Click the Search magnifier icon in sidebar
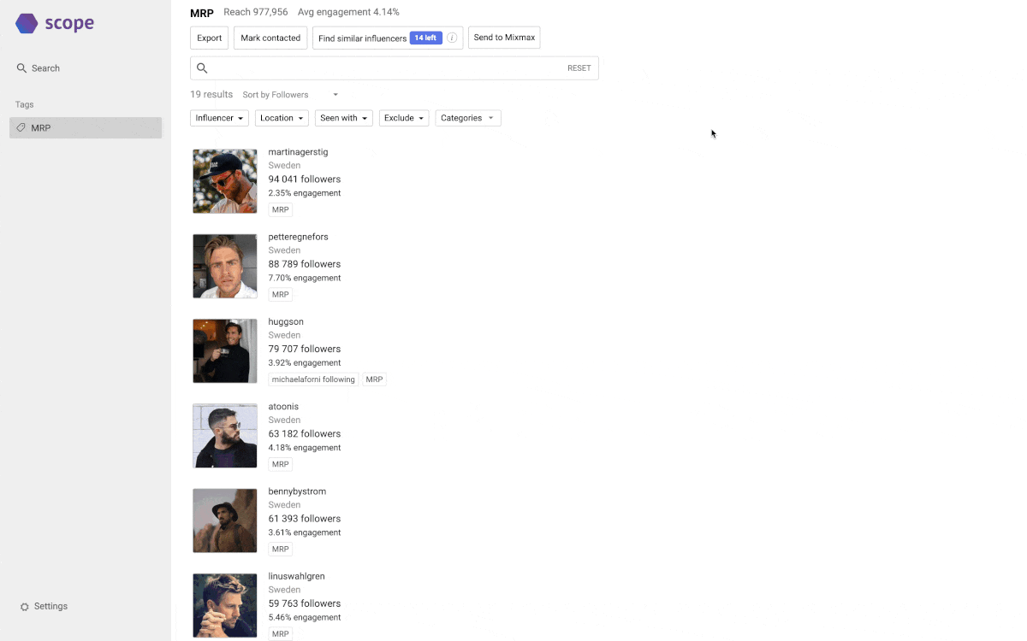Viewport: 1027px width, 641px height. tap(21, 68)
